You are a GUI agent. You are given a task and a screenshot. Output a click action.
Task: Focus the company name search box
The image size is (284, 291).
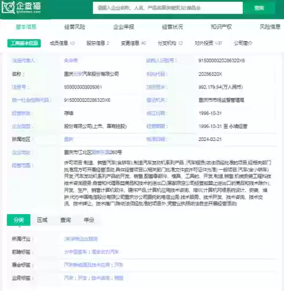tap(168, 8)
